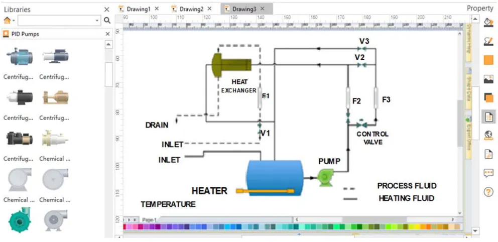
Task: Select the PUMP text label
Action: 329,161
